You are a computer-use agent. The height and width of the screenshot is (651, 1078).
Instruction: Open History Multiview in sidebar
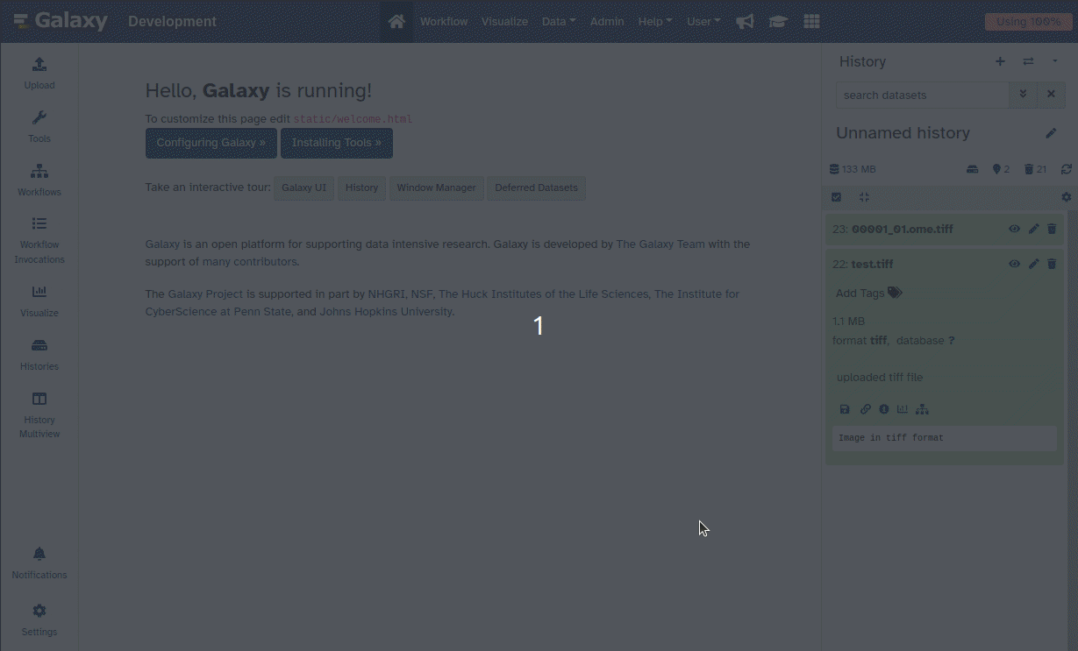tap(39, 414)
